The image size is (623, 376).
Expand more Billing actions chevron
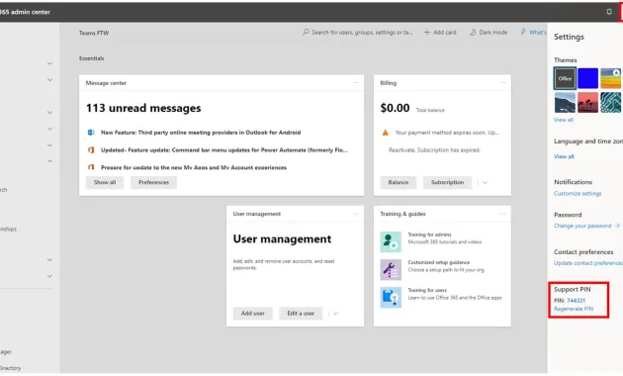coord(485,182)
